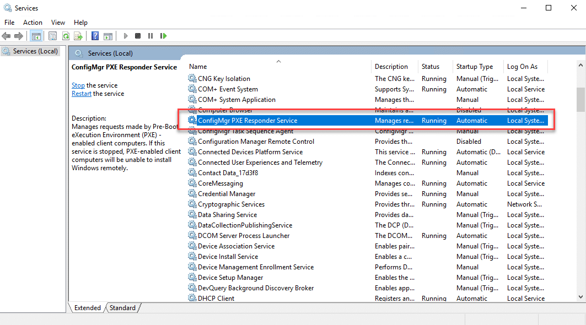Click the gear icon of DCOM Server Process Launcher
Image resolution: width=586 pixels, height=325 pixels.
(192, 235)
